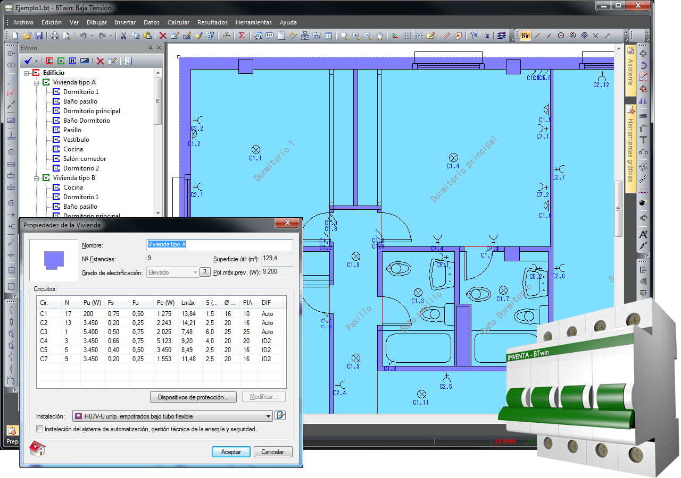Toggle the dotted grid display icon
681x478 pixels.
407,36
